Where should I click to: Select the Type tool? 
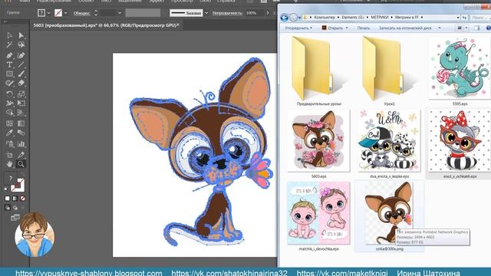tap(9, 64)
